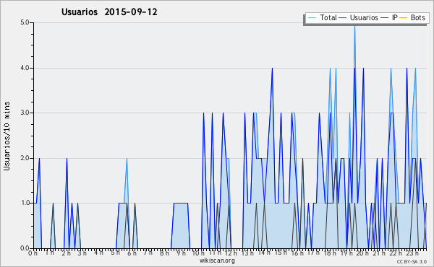Click the '8 h' x-axis label

pyautogui.click(x=164, y=253)
